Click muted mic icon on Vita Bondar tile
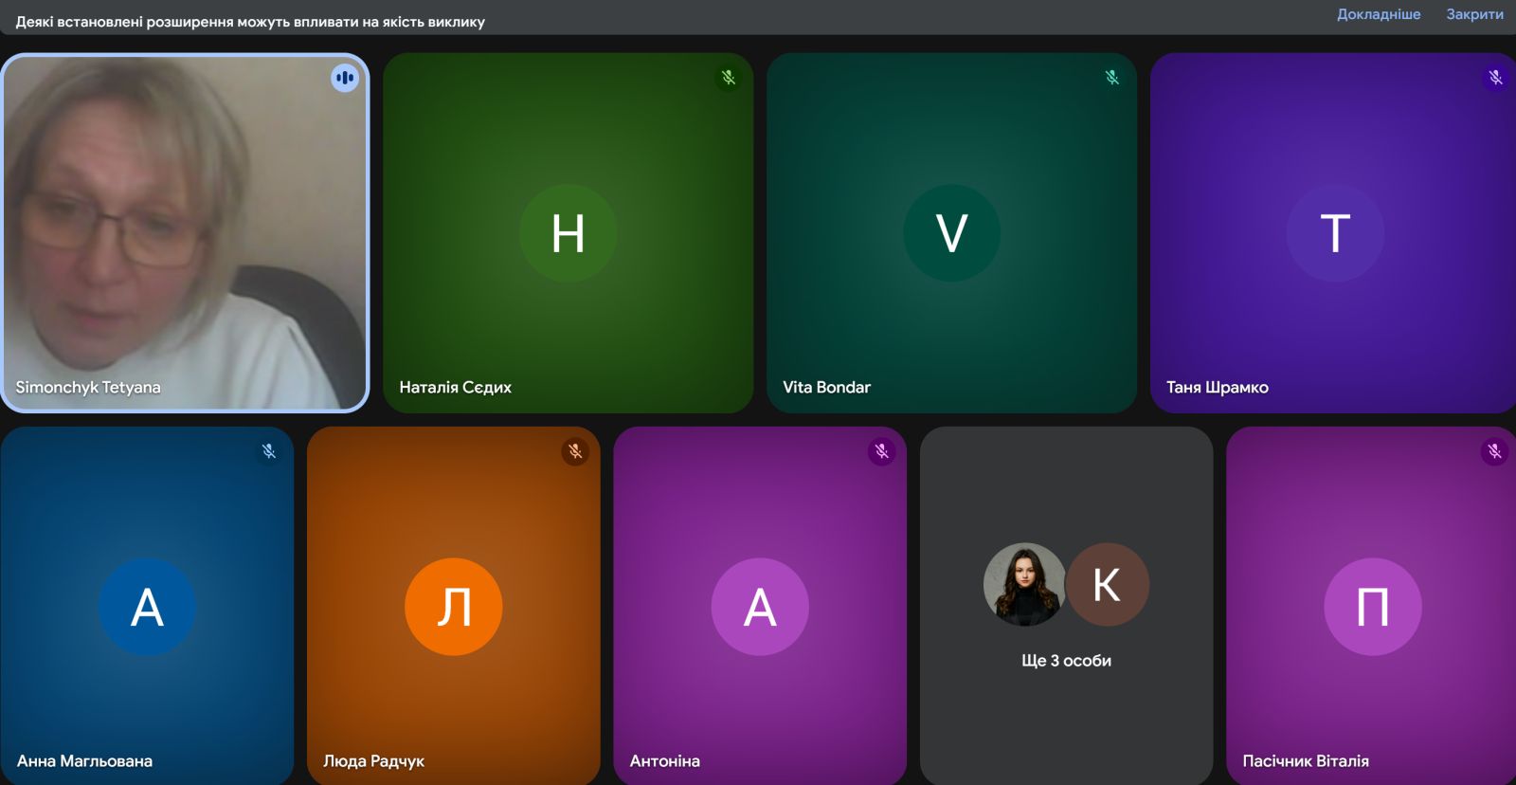Image resolution: width=1516 pixels, height=785 pixels. pos(1112,78)
